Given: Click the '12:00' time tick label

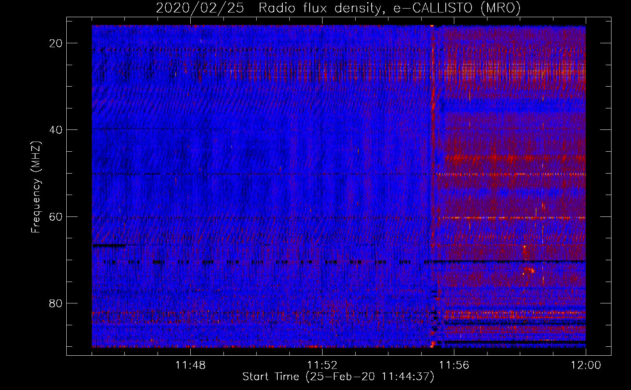Looking at the screenshot, I should (x=586, y=365).
